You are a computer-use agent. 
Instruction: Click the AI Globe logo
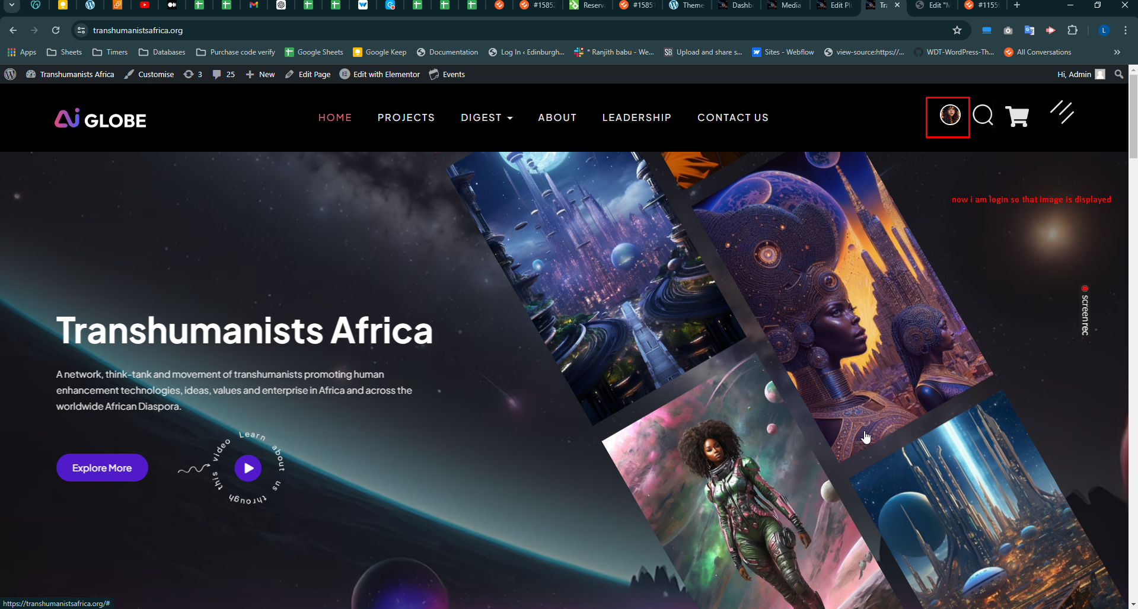[100, 119]
